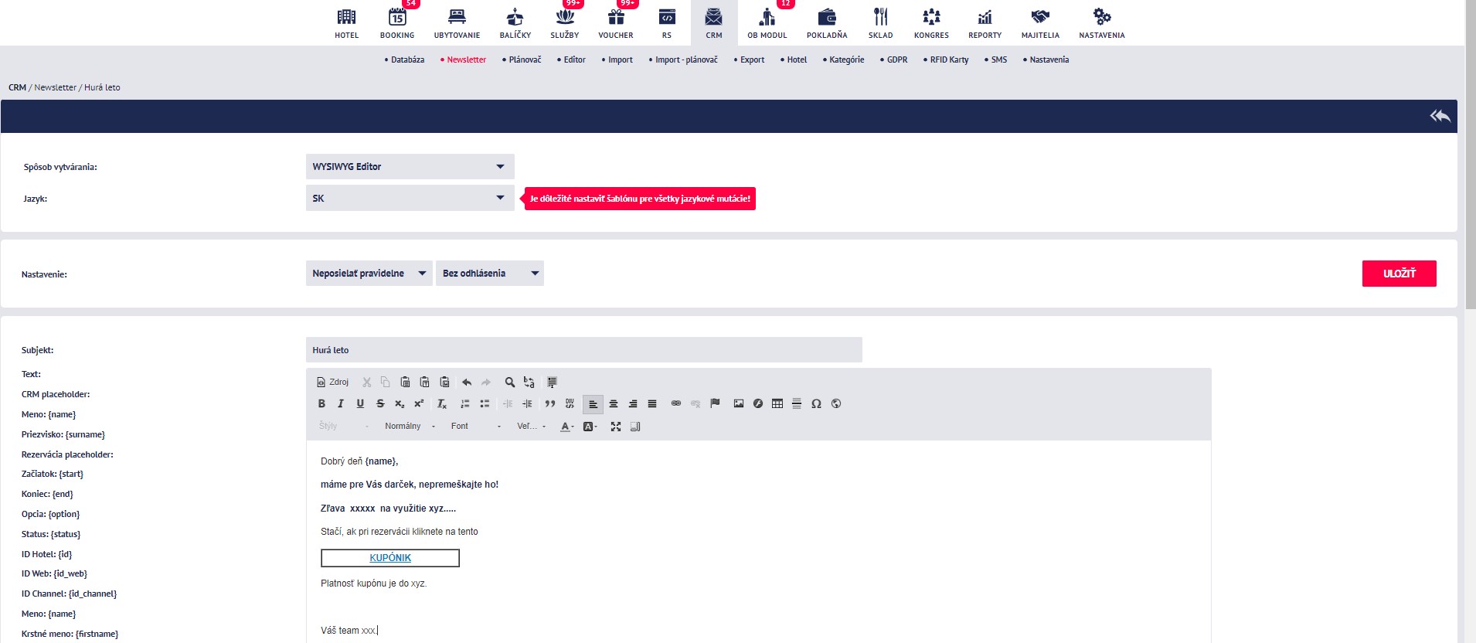Open the Bez odhlásenia dropdown
The image size is (1476, 643).
tap(490, 274)
